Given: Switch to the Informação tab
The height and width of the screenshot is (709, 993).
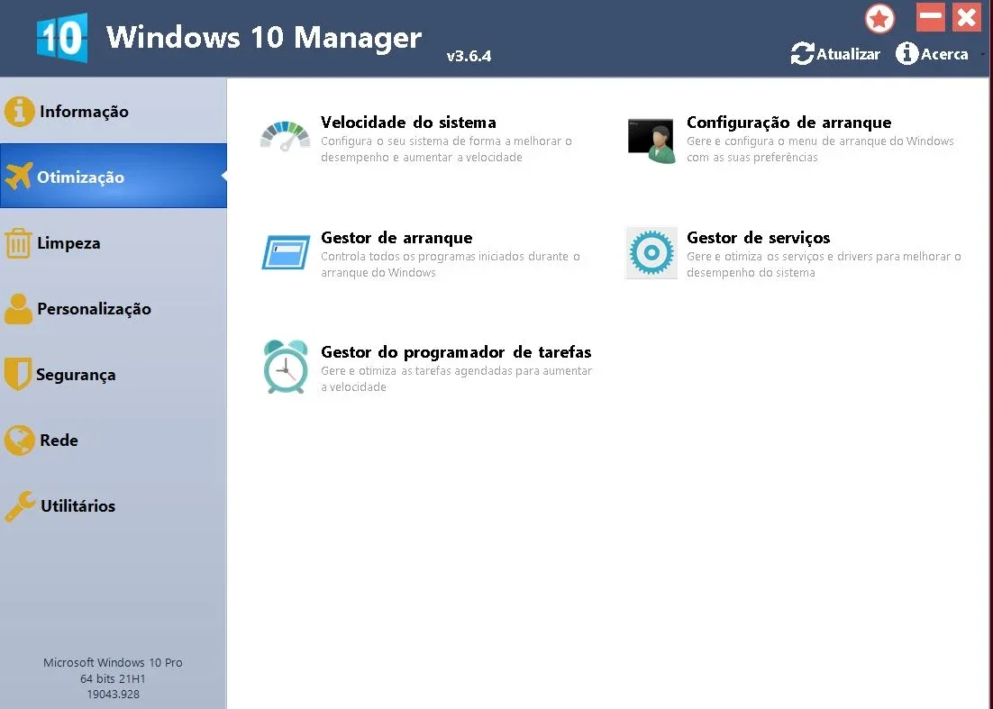Looking at the screenshot, I should [114, 111].
